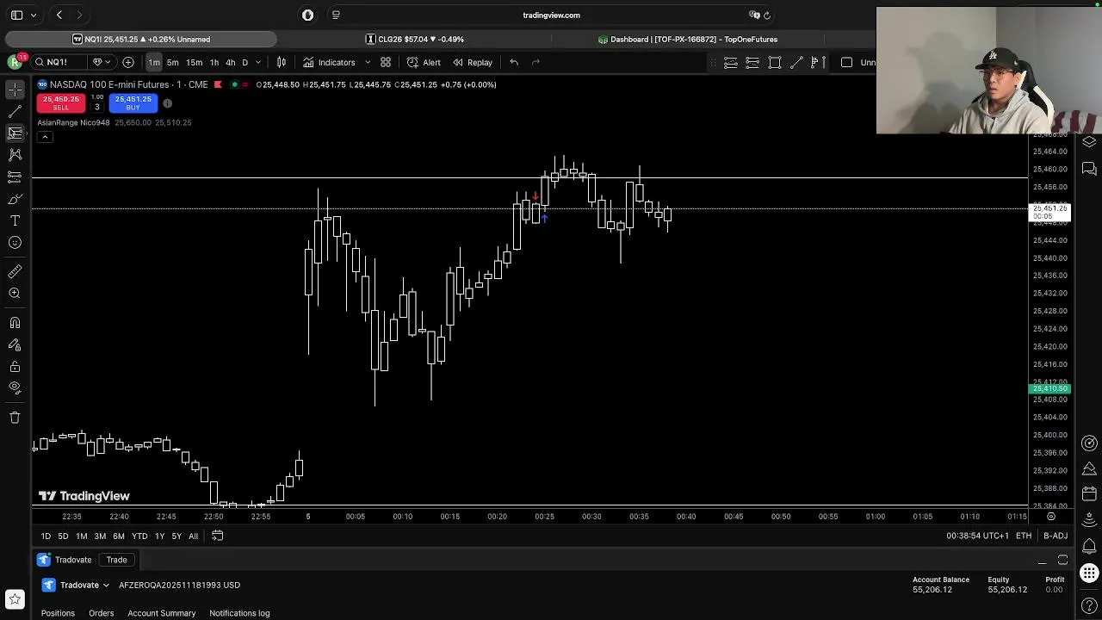Open the chart settings gear on time axis
This screenshot has width=1102, height=620.
(1050, 517)
